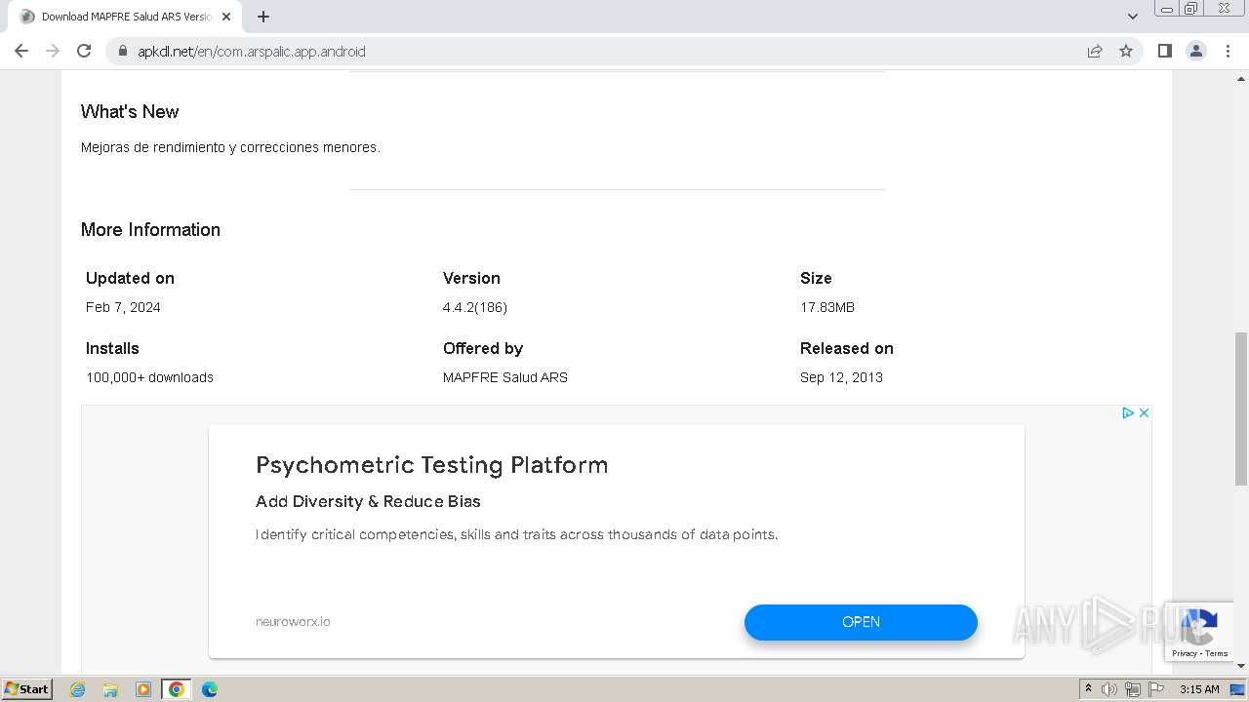Open Windows Media Player from taskbar

143,689
